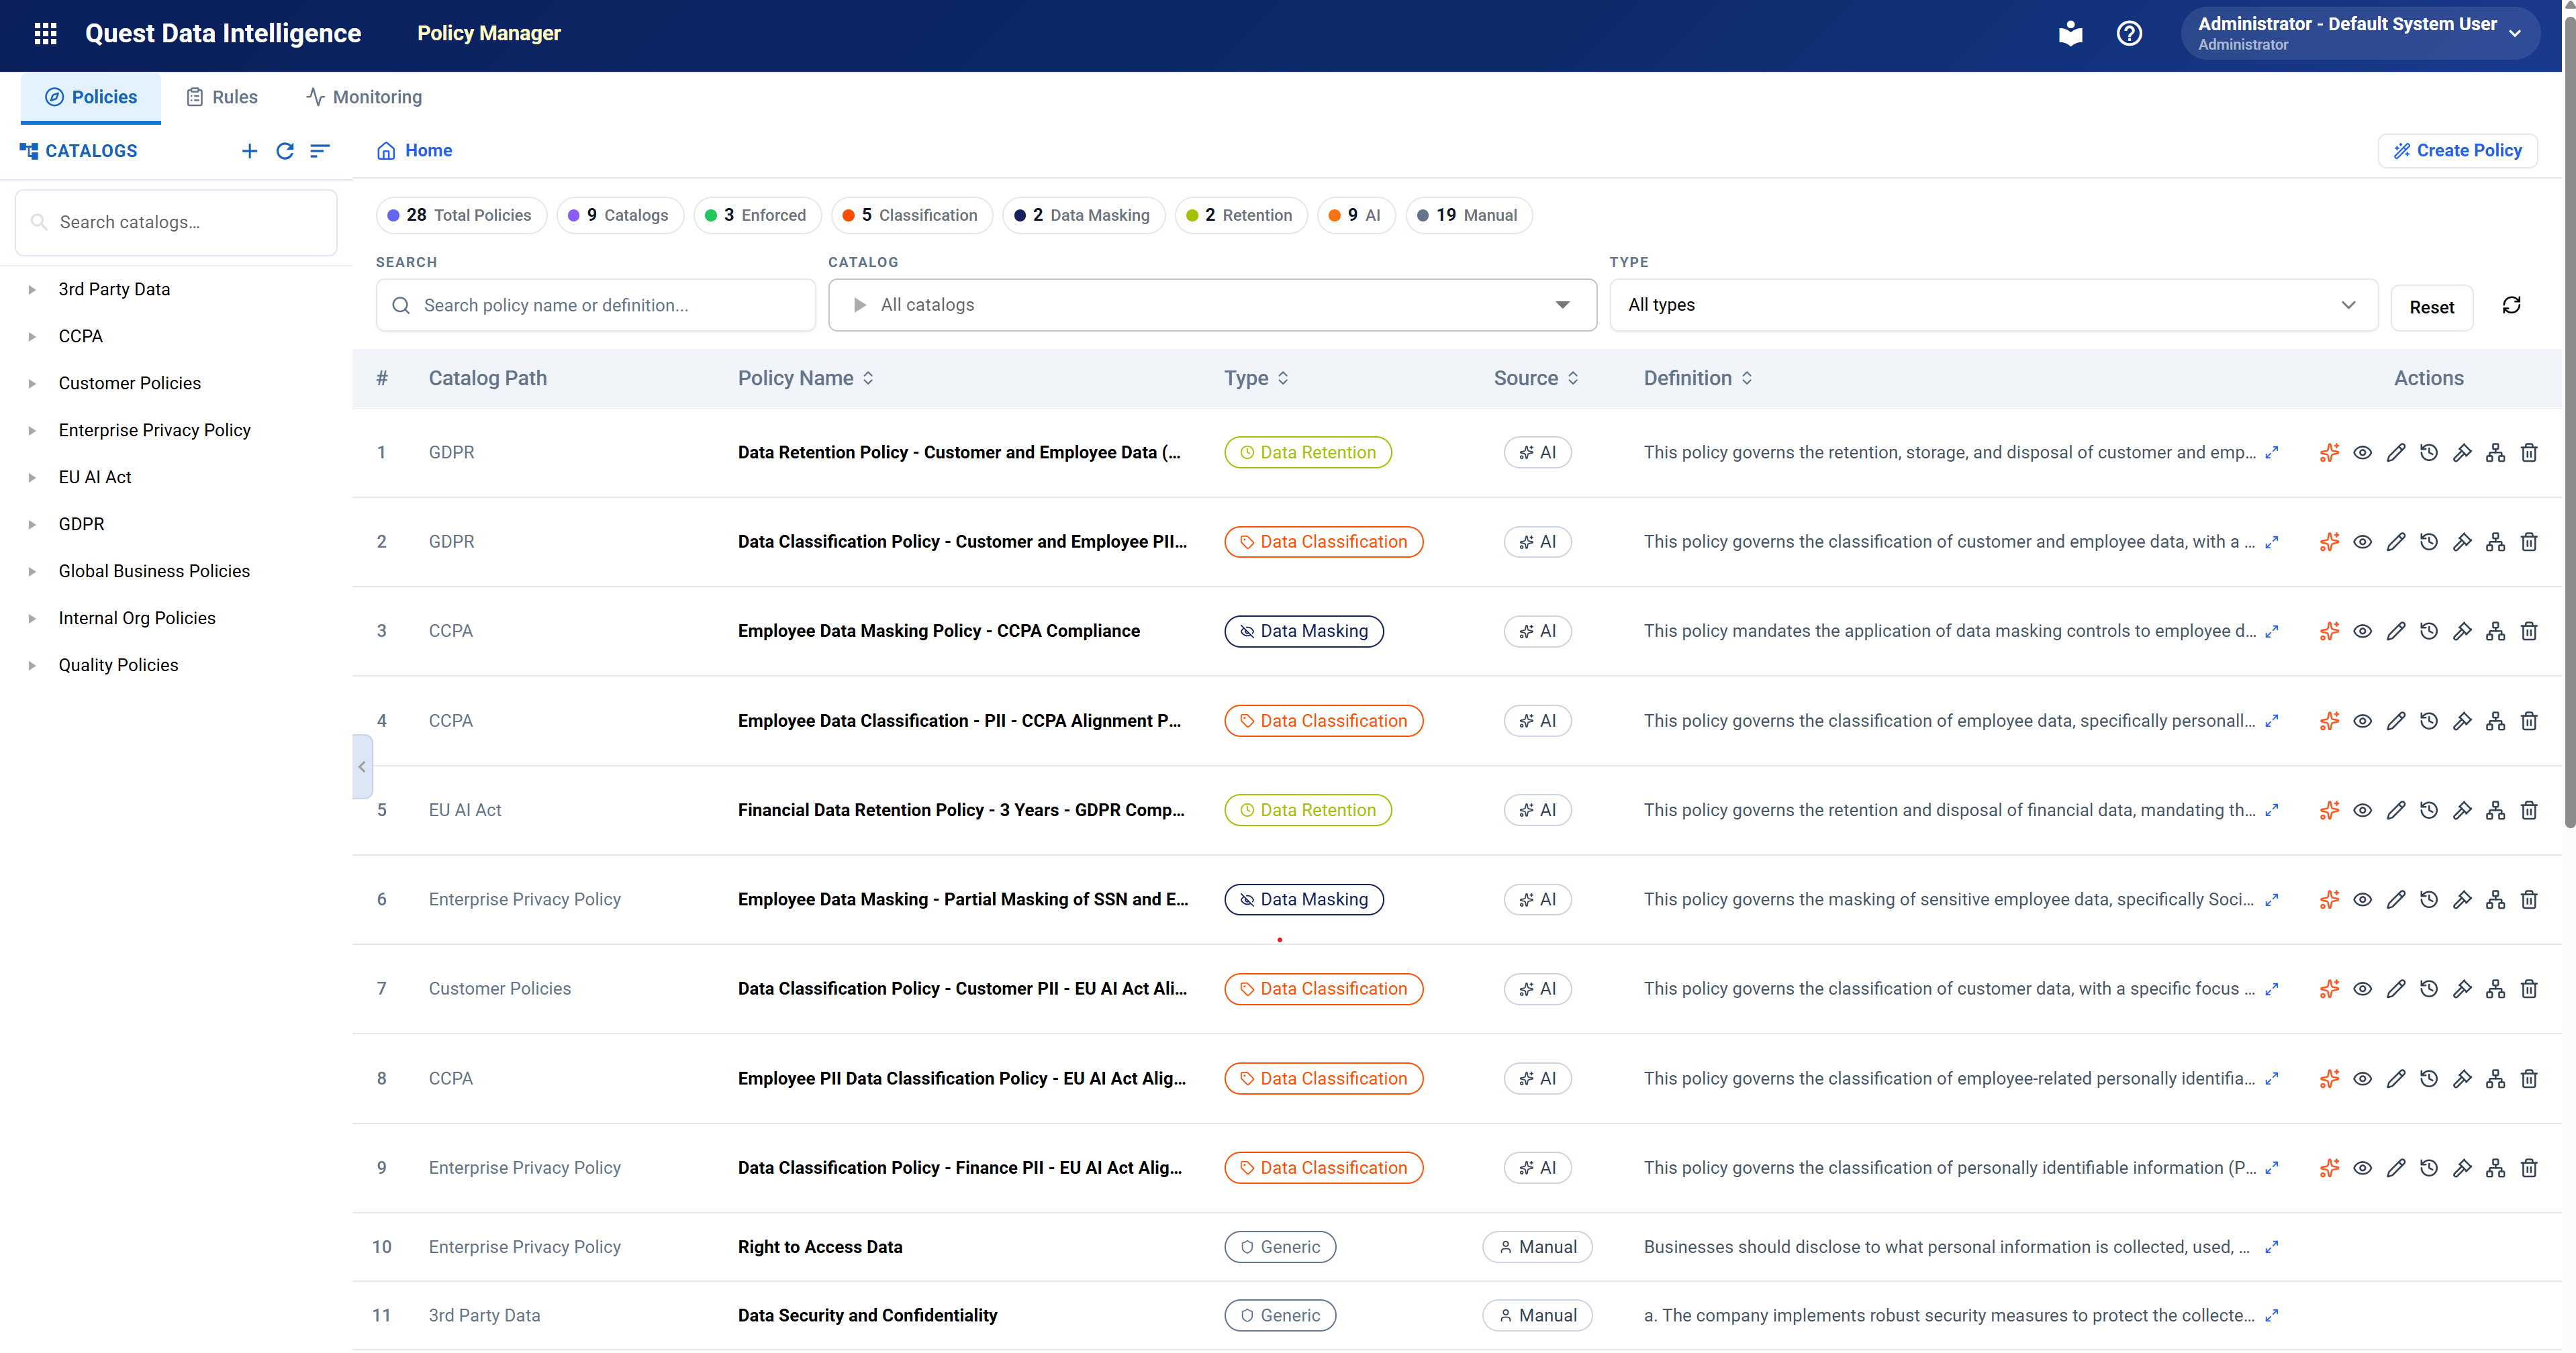This screenshot has width=2576, height=1353.
Task: Switch to the Rules tab
Action: coord(222,97)
